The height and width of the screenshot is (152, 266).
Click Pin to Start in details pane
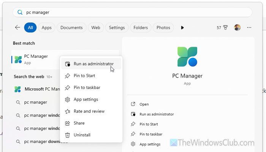point(144,124)
